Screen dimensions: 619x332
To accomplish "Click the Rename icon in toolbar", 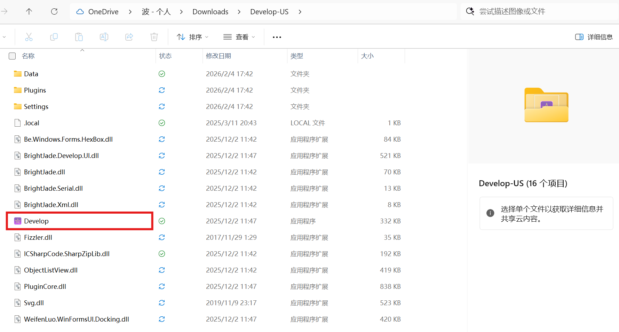I will (x=104, y=37).
